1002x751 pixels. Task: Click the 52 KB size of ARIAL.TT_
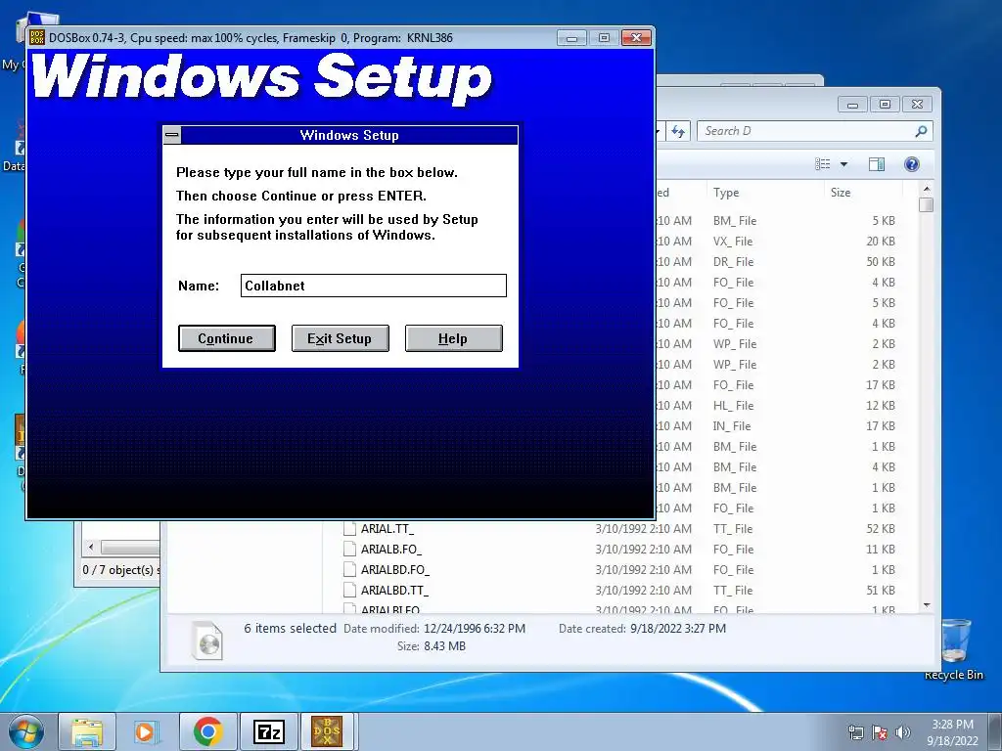[881, 529]
